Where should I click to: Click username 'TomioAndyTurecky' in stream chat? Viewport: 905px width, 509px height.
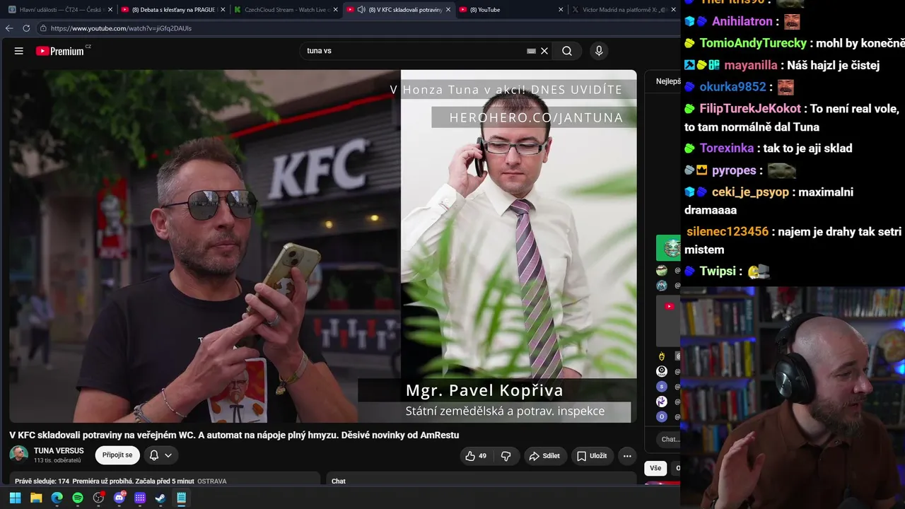click(x=753, y=43)
